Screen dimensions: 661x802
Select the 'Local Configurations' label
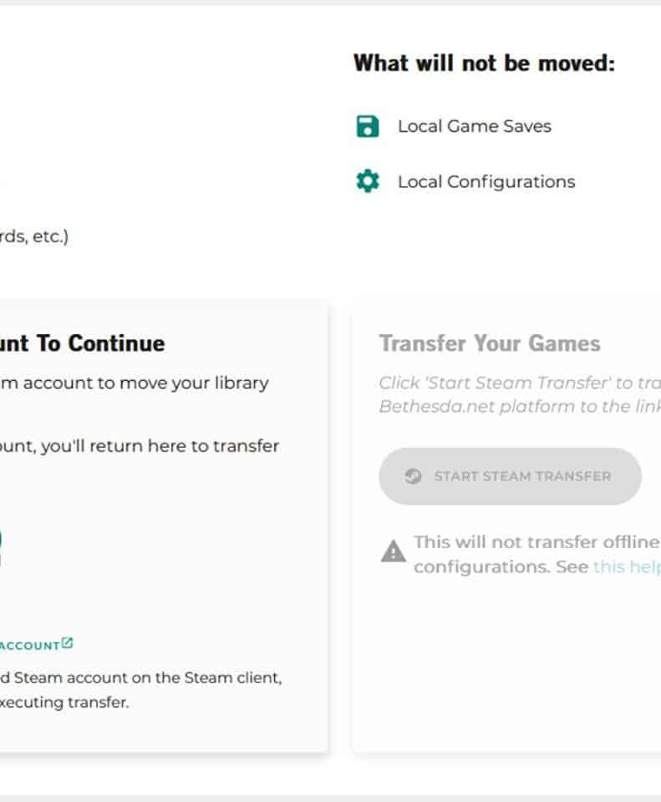(x=486, y=181)
